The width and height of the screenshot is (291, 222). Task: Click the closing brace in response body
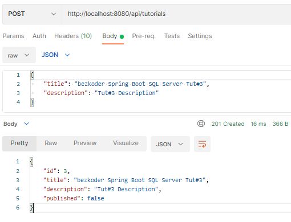tap(31, 208)
